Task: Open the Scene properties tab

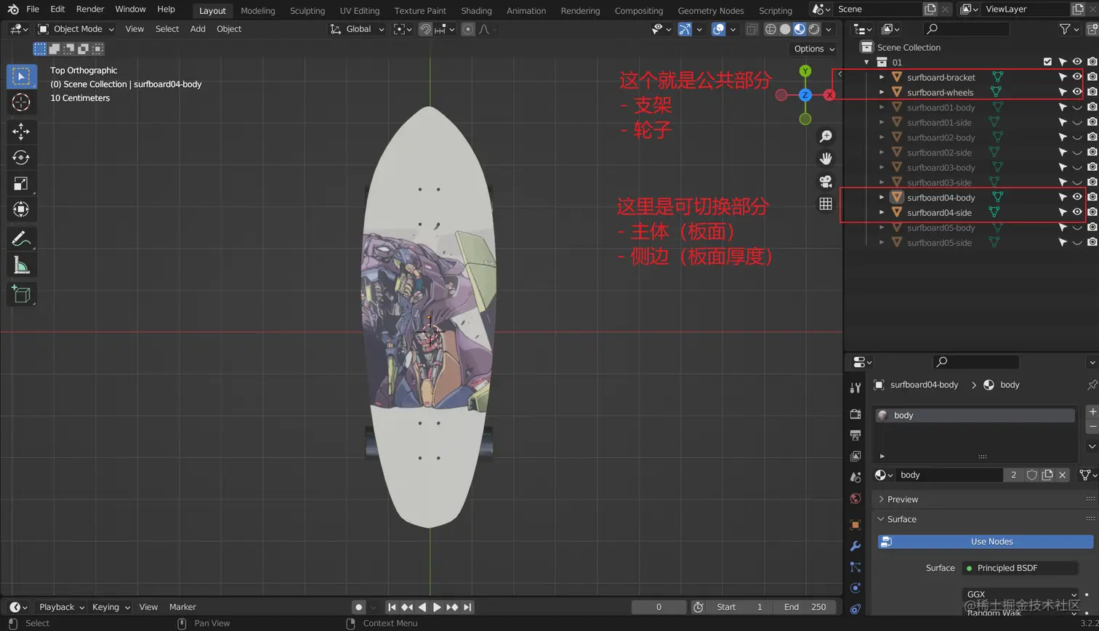Action: pos(856,477)
